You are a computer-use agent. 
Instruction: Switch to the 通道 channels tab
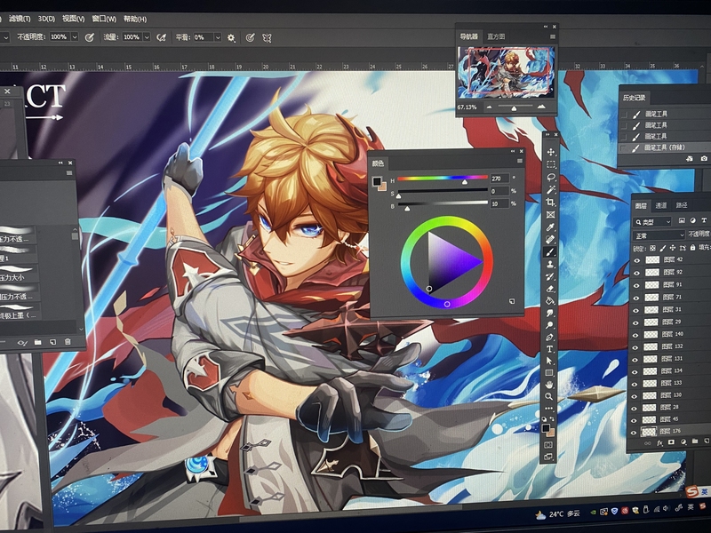(x=661, y=206)
